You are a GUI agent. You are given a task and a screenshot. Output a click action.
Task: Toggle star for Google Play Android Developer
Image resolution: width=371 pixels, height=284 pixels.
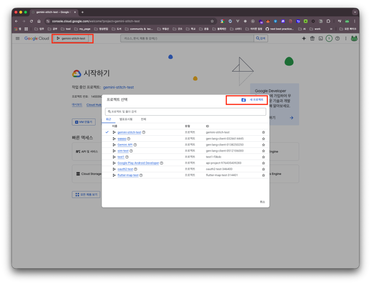click(263, 163)
